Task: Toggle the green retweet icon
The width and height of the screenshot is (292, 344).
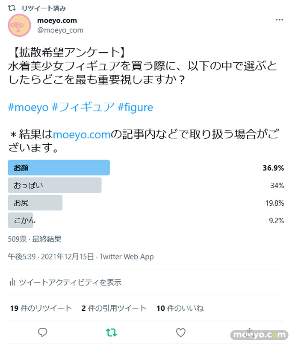Action: (112, 332)
